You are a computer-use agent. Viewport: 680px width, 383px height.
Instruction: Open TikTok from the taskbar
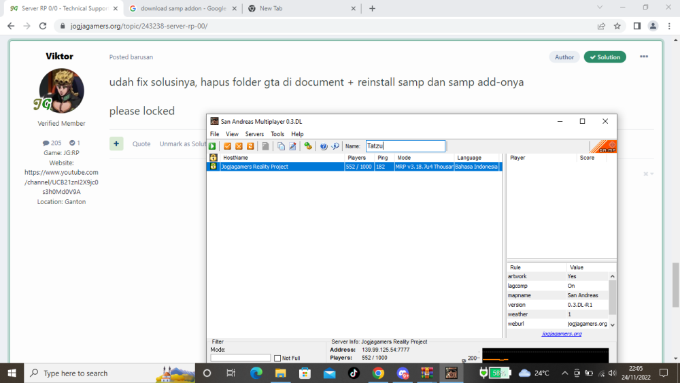click(354, 373)
